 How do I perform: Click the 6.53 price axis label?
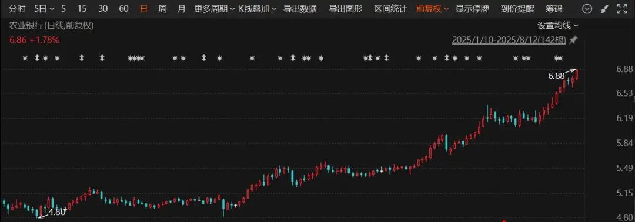coord(624,93)
